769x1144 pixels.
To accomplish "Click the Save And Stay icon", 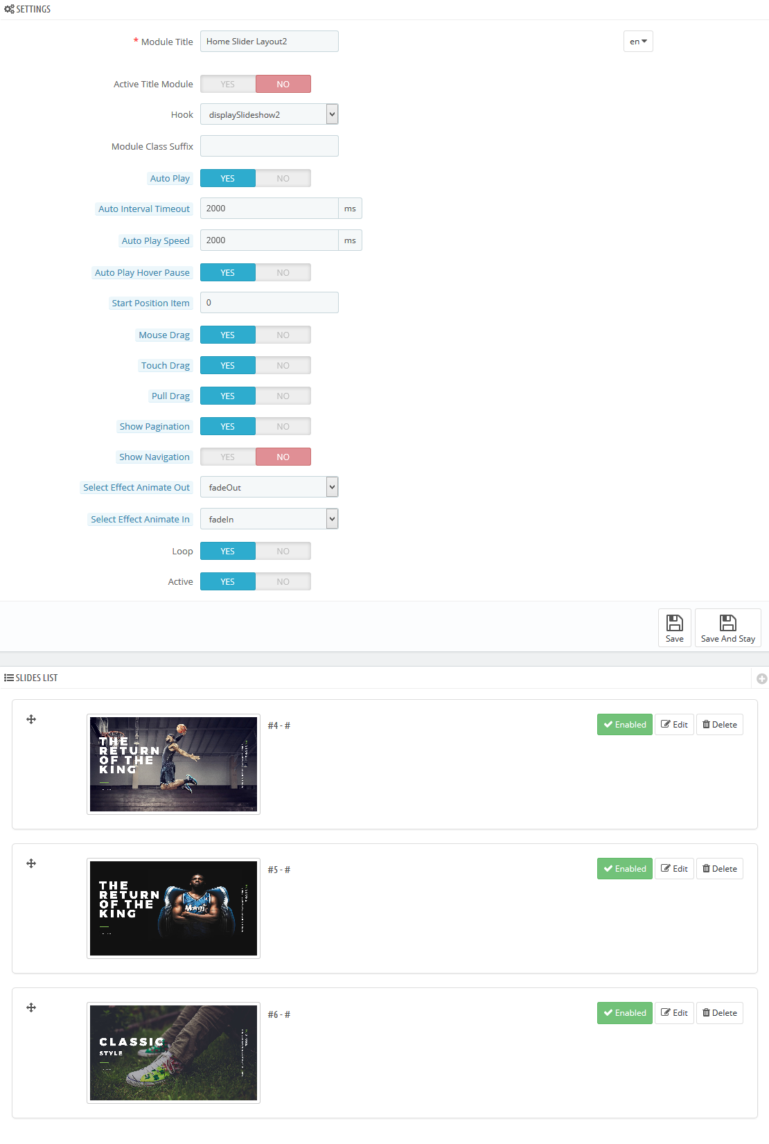I will click(x=727, y=623).
